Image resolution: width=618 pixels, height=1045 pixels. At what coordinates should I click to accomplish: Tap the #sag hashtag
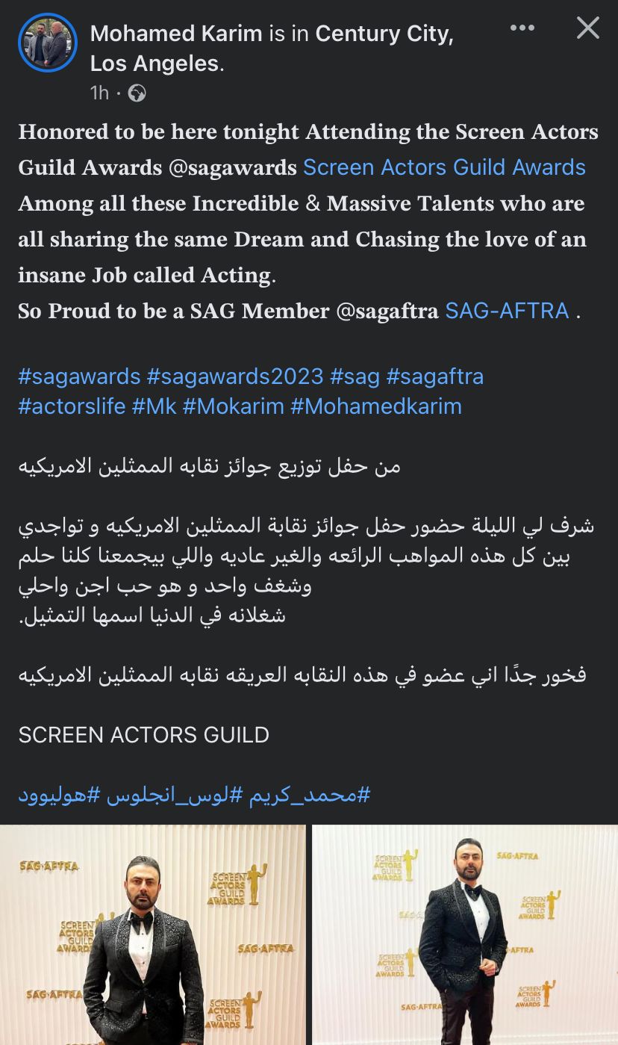point(355,376)
